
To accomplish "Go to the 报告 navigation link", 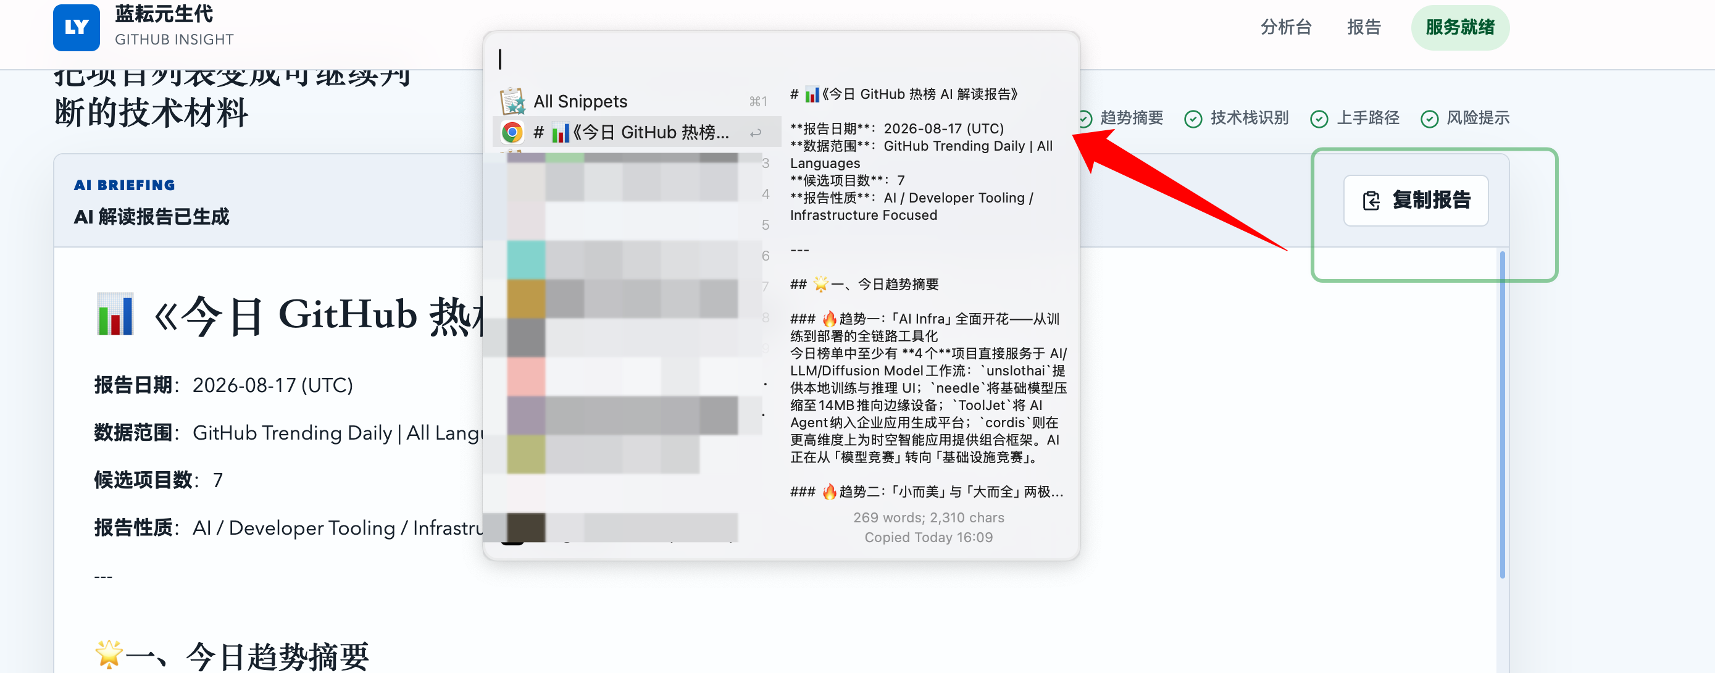I will [1364, 27].
